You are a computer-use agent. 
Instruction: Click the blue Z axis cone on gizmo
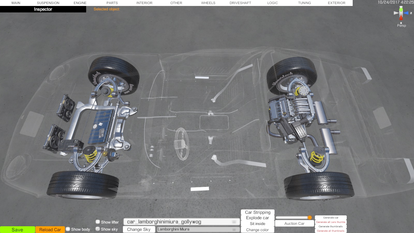(406, 13)
